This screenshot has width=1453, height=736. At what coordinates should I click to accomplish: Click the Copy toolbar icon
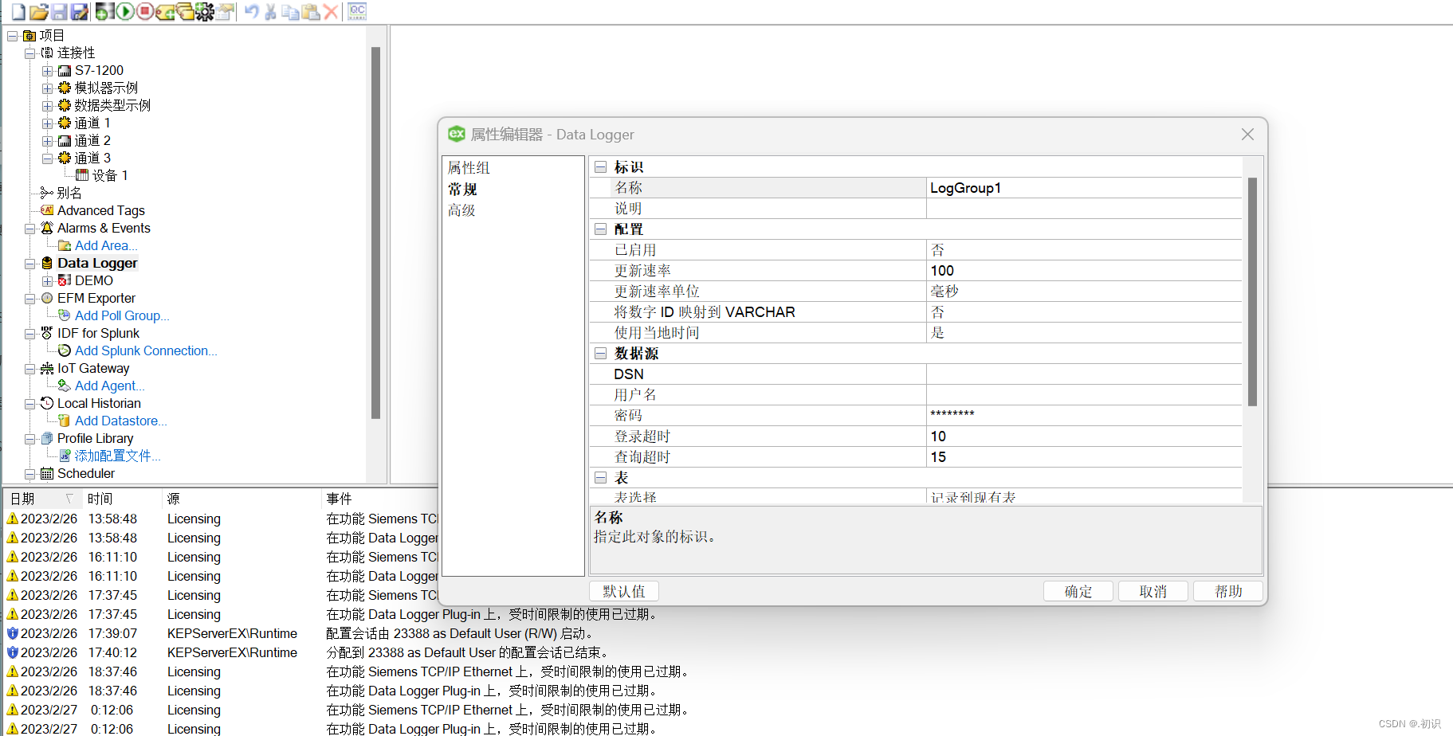click(x=291, y=11)
